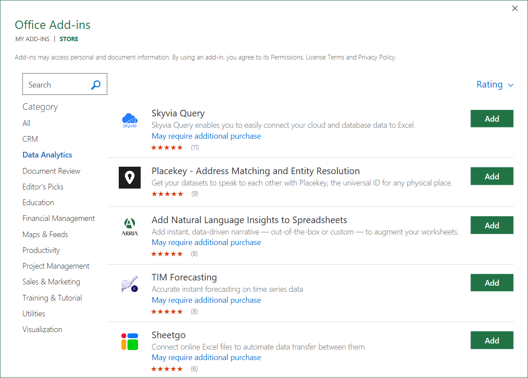The image size is (528, 378).
Task: Select the All category
Action: tap(26, 123)
